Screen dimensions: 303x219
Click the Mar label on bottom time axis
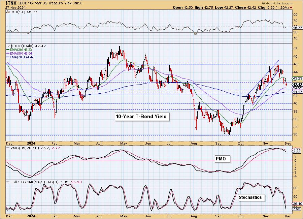[77, 216]
